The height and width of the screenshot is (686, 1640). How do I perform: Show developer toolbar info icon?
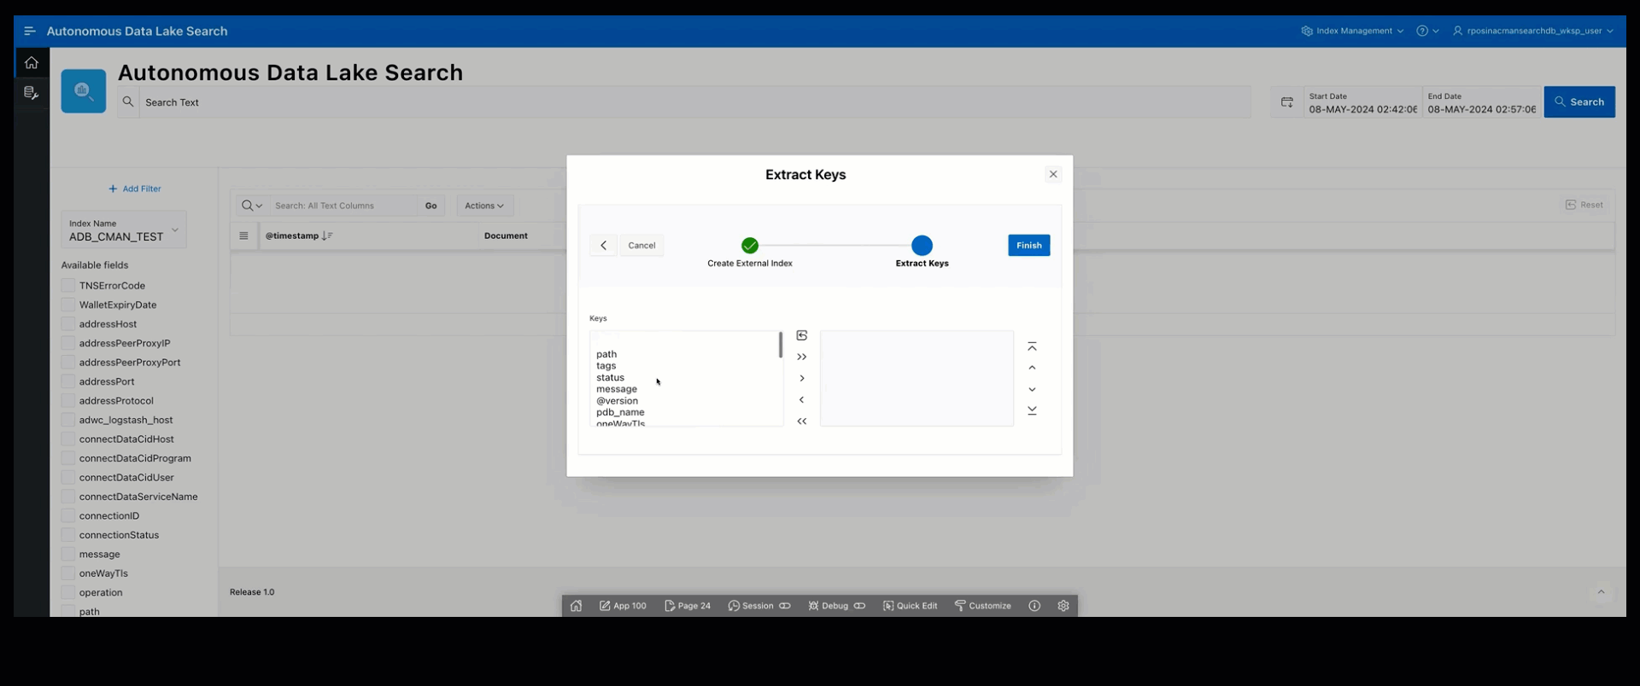pyautogui.click(x=1034, y=606)
